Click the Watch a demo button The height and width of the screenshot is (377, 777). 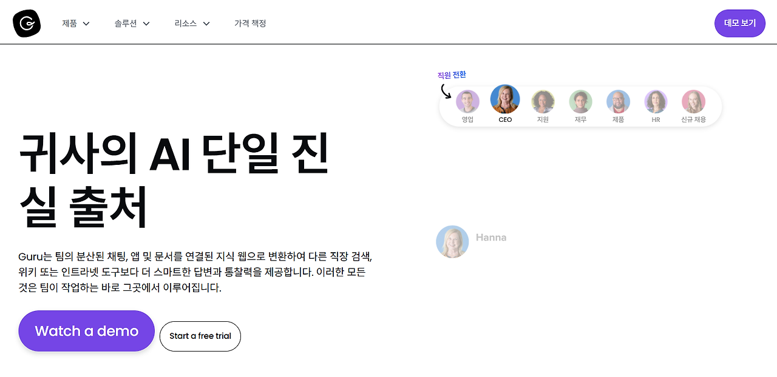(87, 331)
